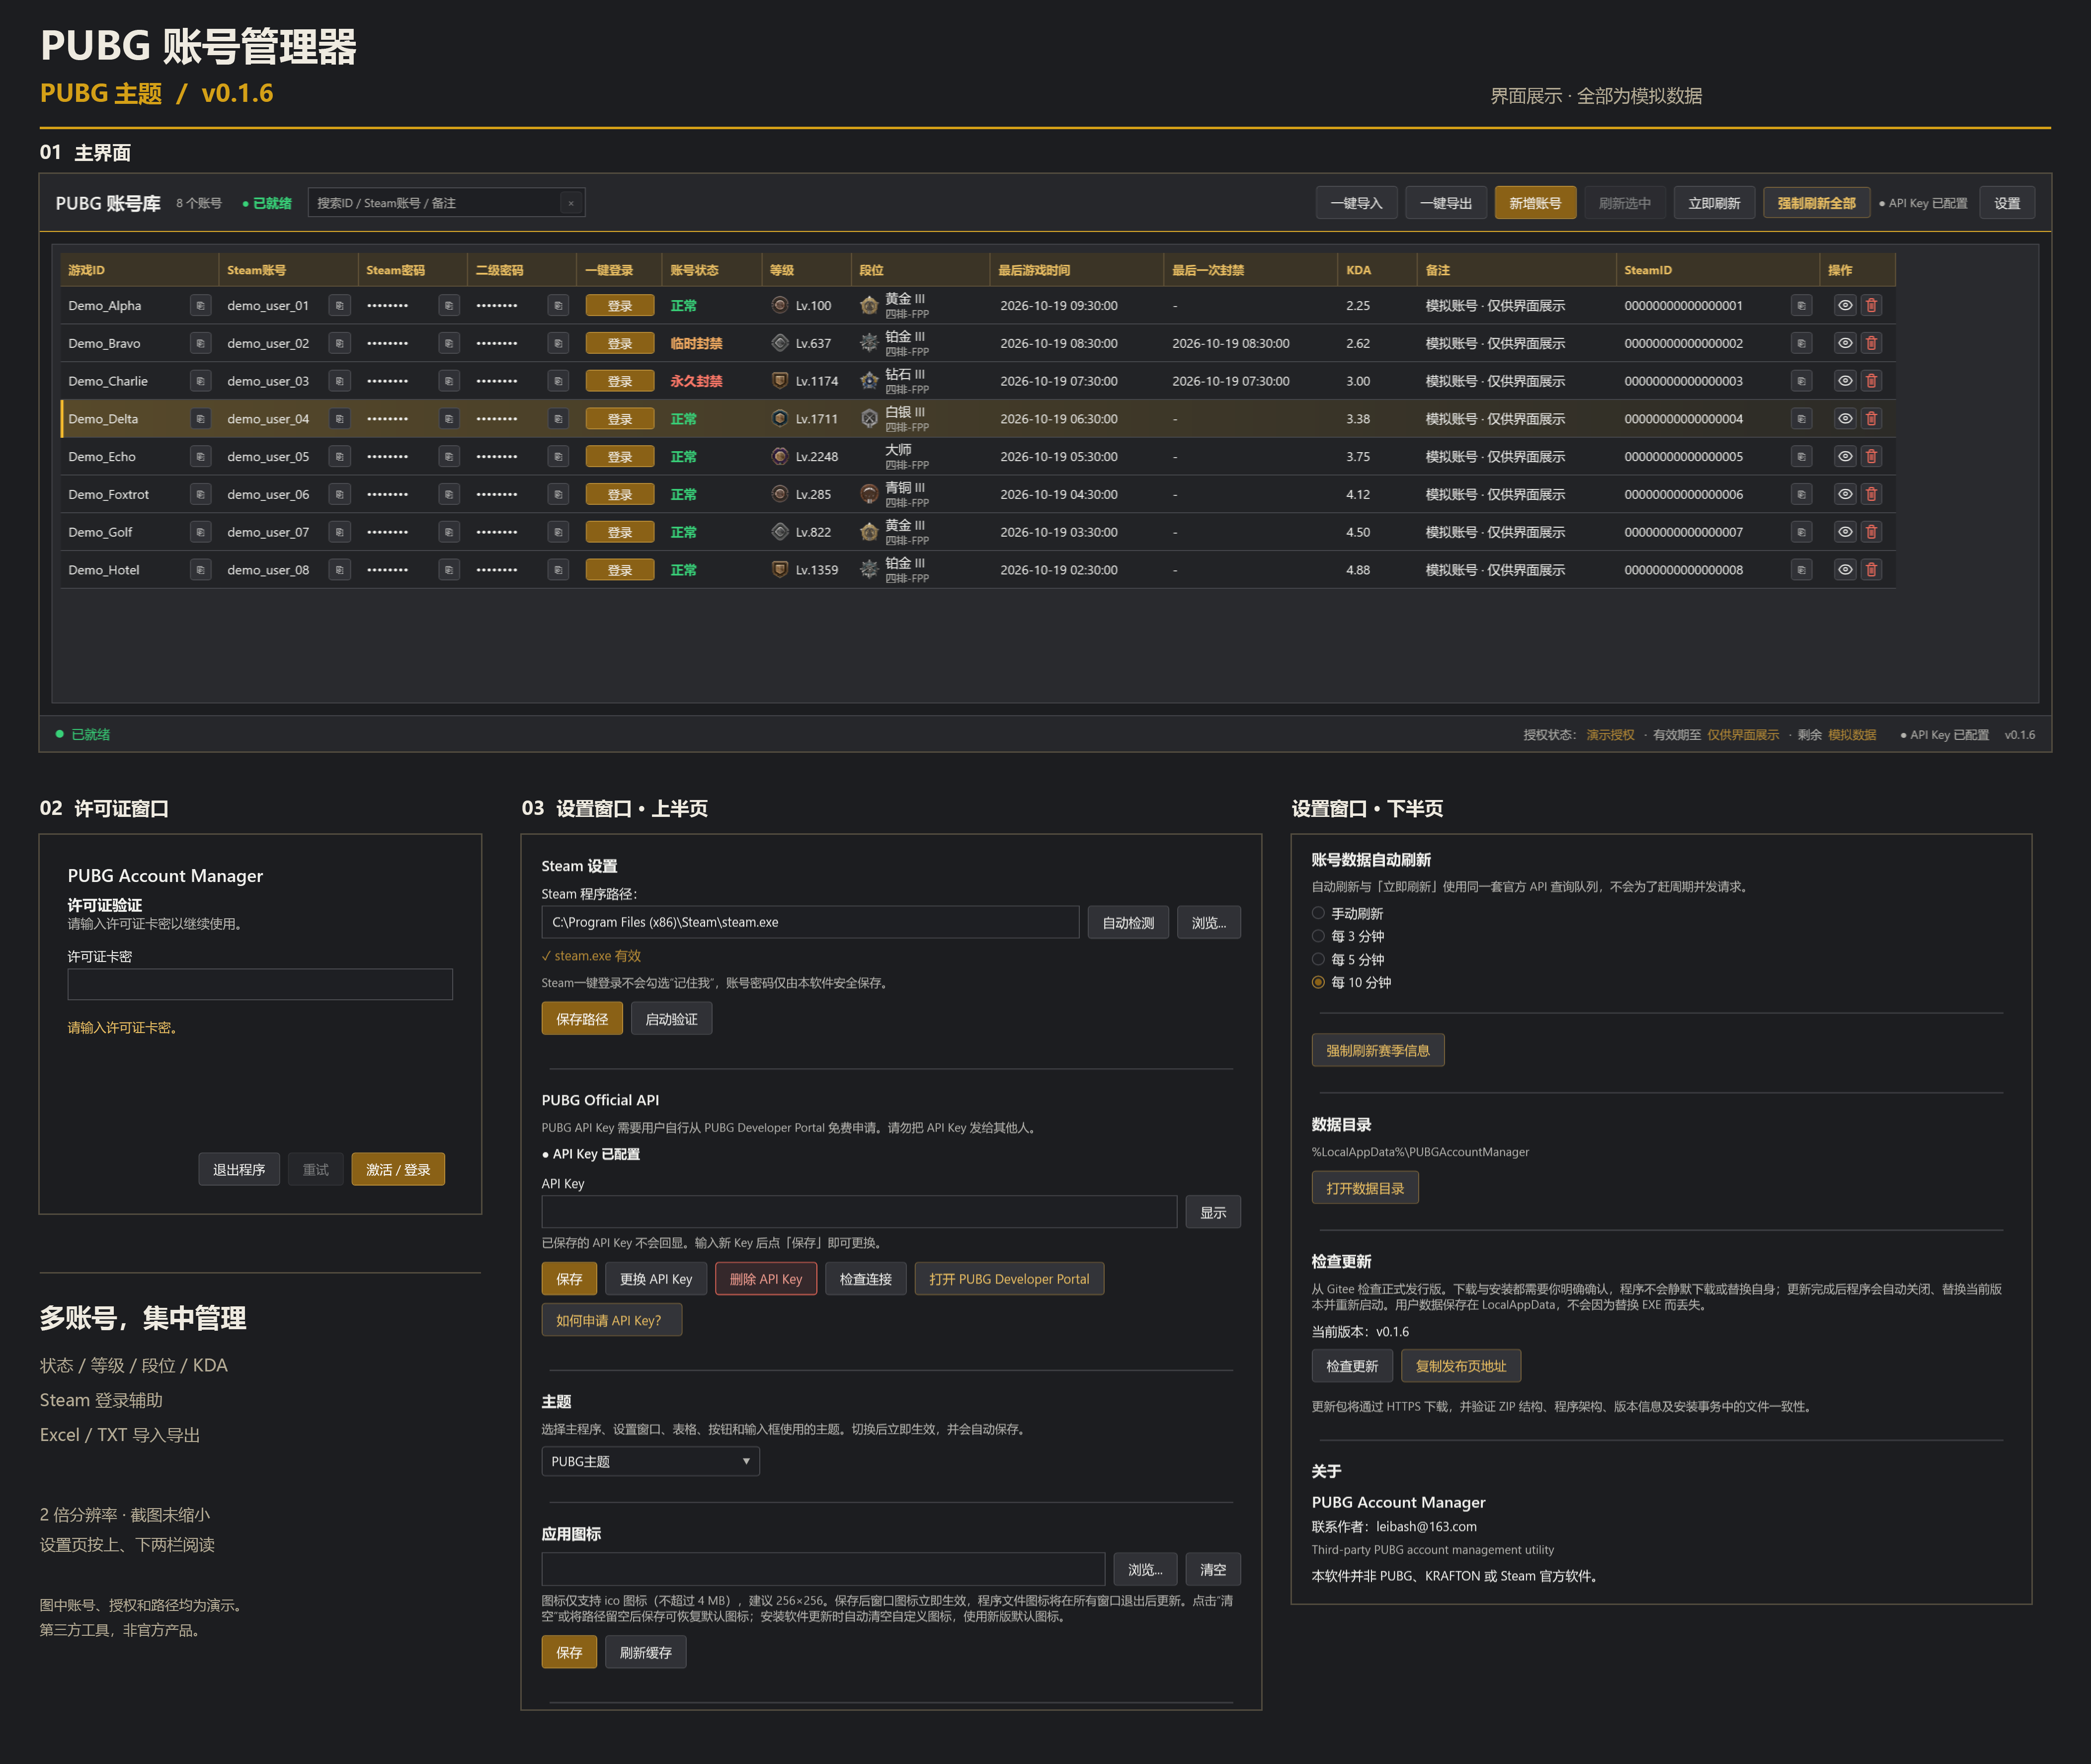Viewport: 2091px width, 1764px height.
Task: Copy Steam password for Demo_Foxtrot
Action: pos(449,495)
